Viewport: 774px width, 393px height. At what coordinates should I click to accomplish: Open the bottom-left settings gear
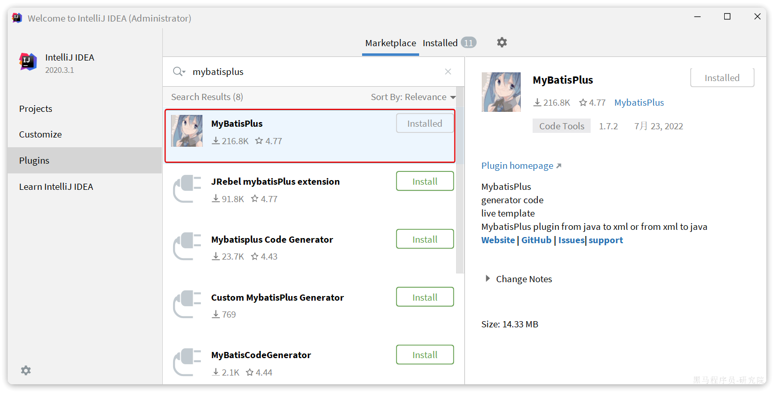(26, 370)
